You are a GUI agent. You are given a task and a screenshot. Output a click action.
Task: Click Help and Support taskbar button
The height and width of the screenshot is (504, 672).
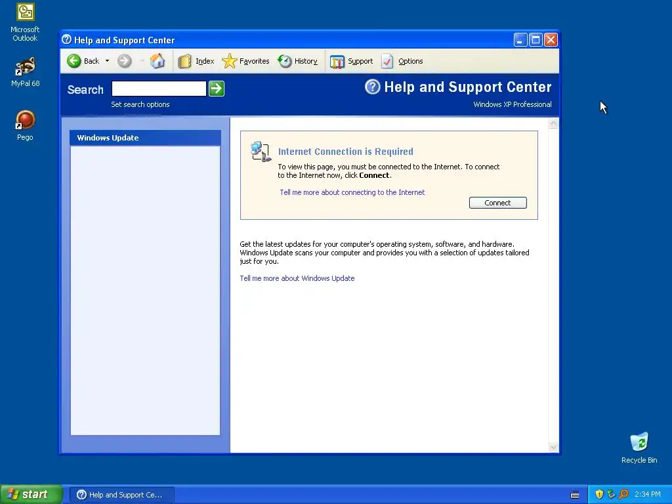point(121,495)
